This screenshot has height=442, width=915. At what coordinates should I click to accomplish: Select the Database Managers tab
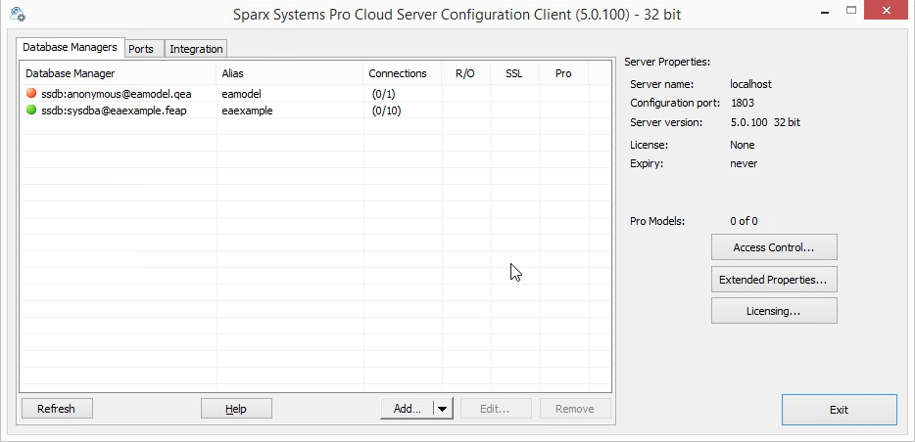[x=70, y=47]
